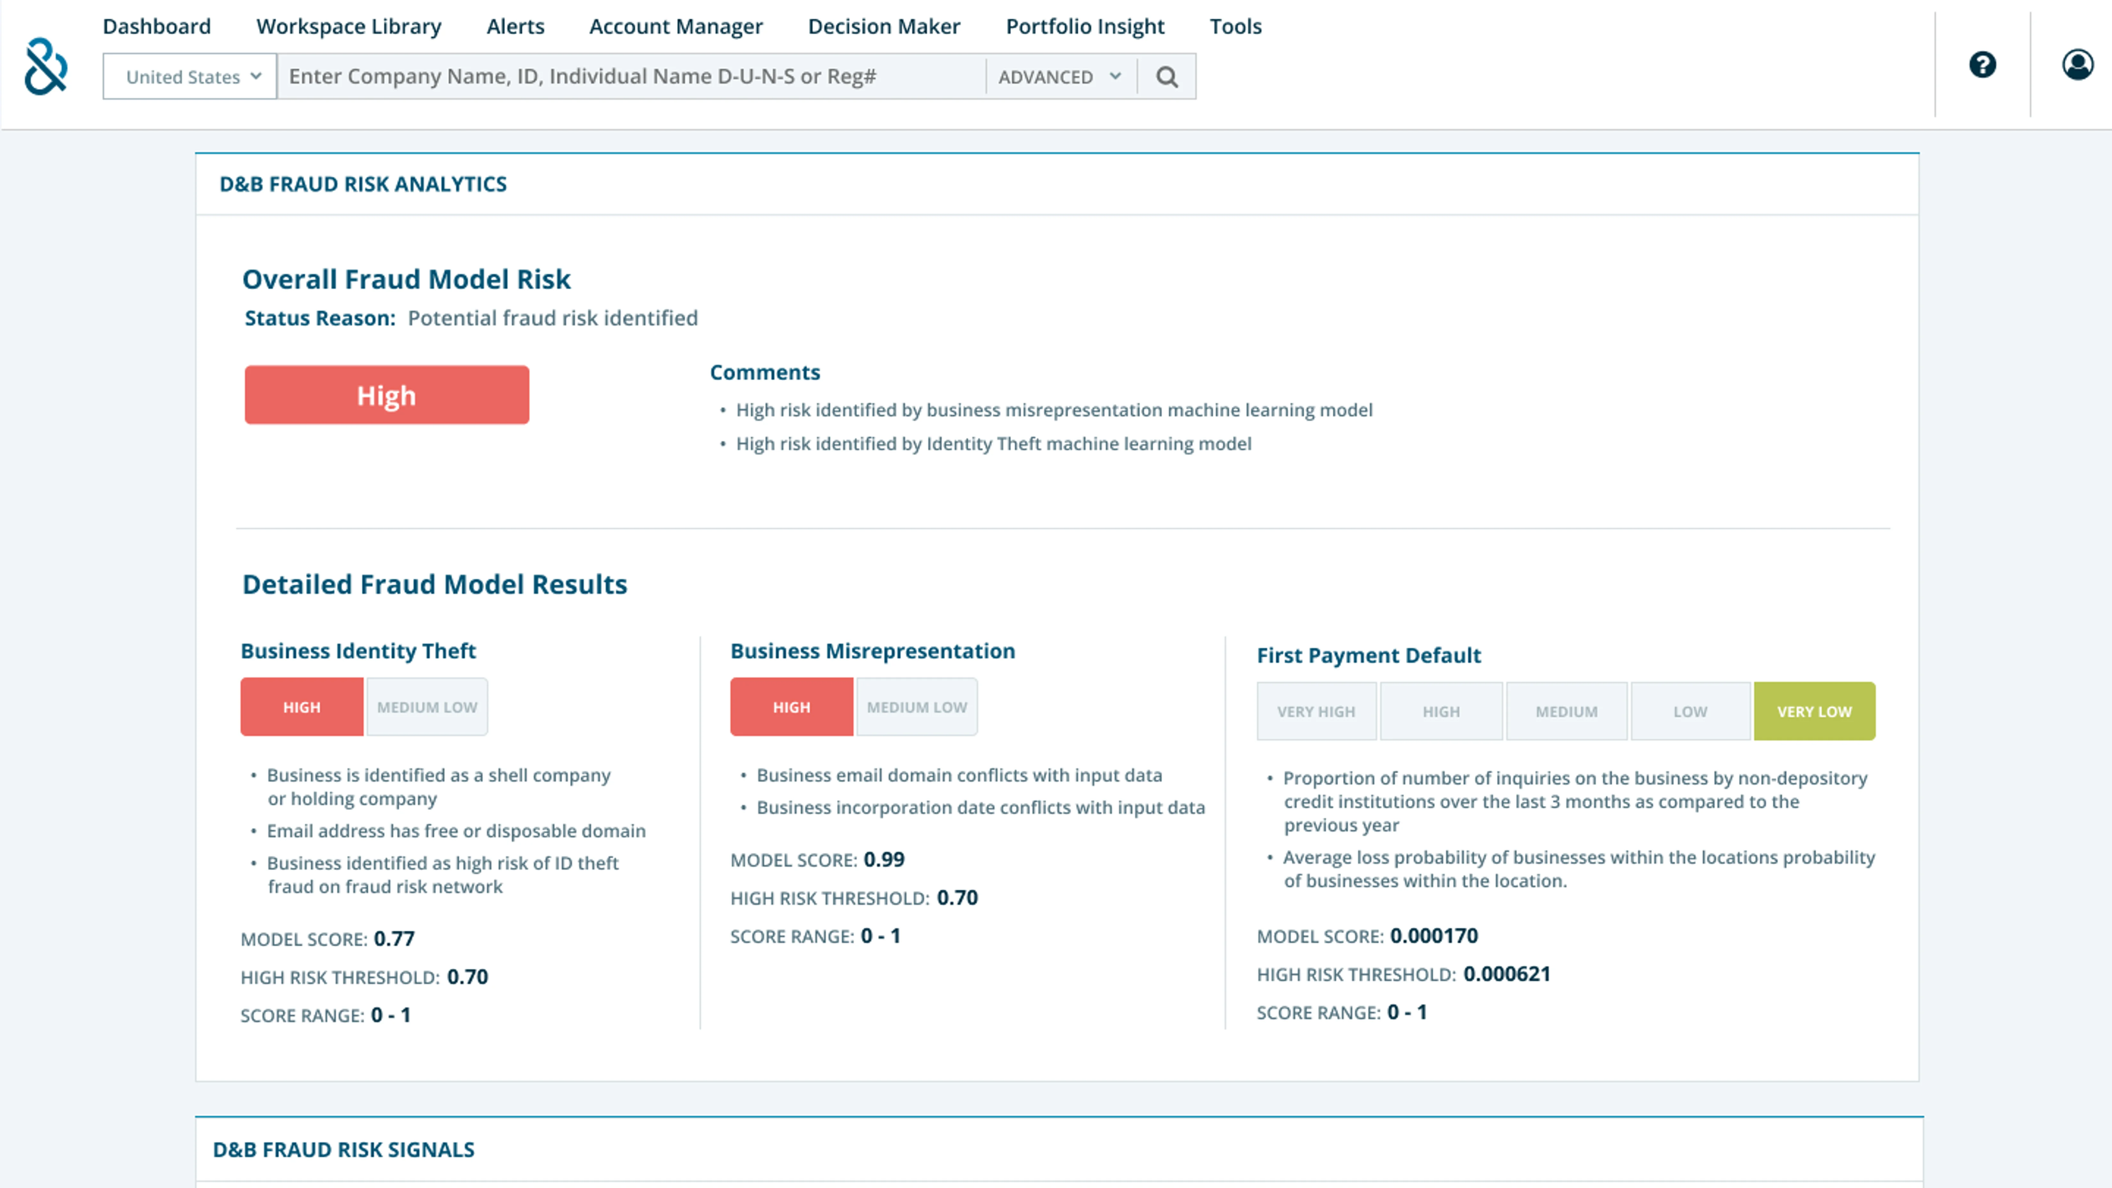Screen dimensions: 2112x1188
Task: Select green VERY LOW under First Payment Default
Action: (1814, 712)
